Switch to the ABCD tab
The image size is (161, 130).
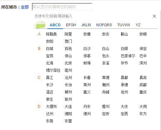(55, 25)
